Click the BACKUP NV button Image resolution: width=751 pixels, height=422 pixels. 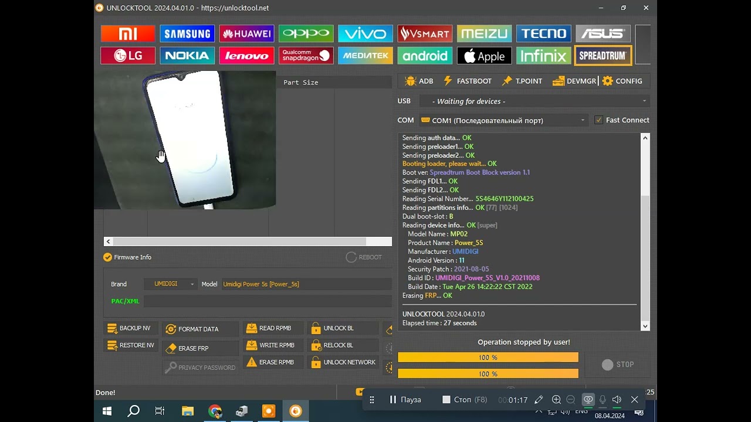click(x=130, y=328)
